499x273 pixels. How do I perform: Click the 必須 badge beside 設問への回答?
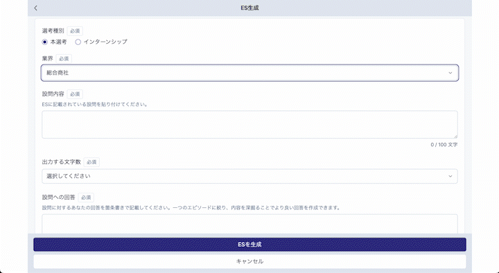[x=86, y=197]
